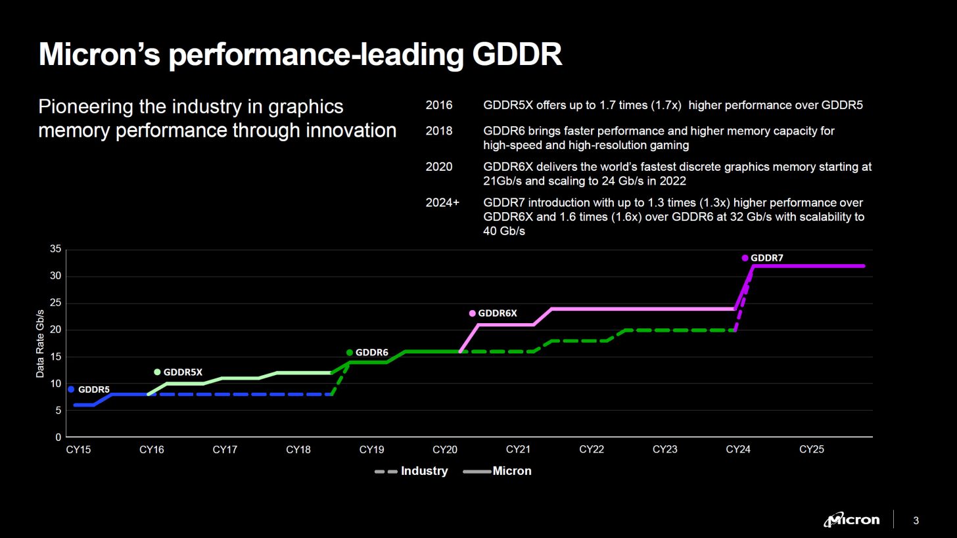Click the y-axis value 20

55,330
